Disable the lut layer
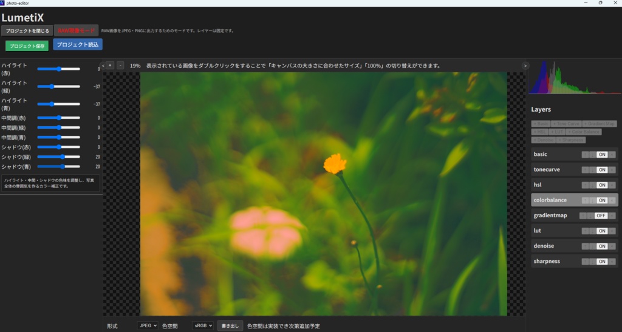This screenshot has width=622, height=332. pyautogui.click(x=602, y=231)
